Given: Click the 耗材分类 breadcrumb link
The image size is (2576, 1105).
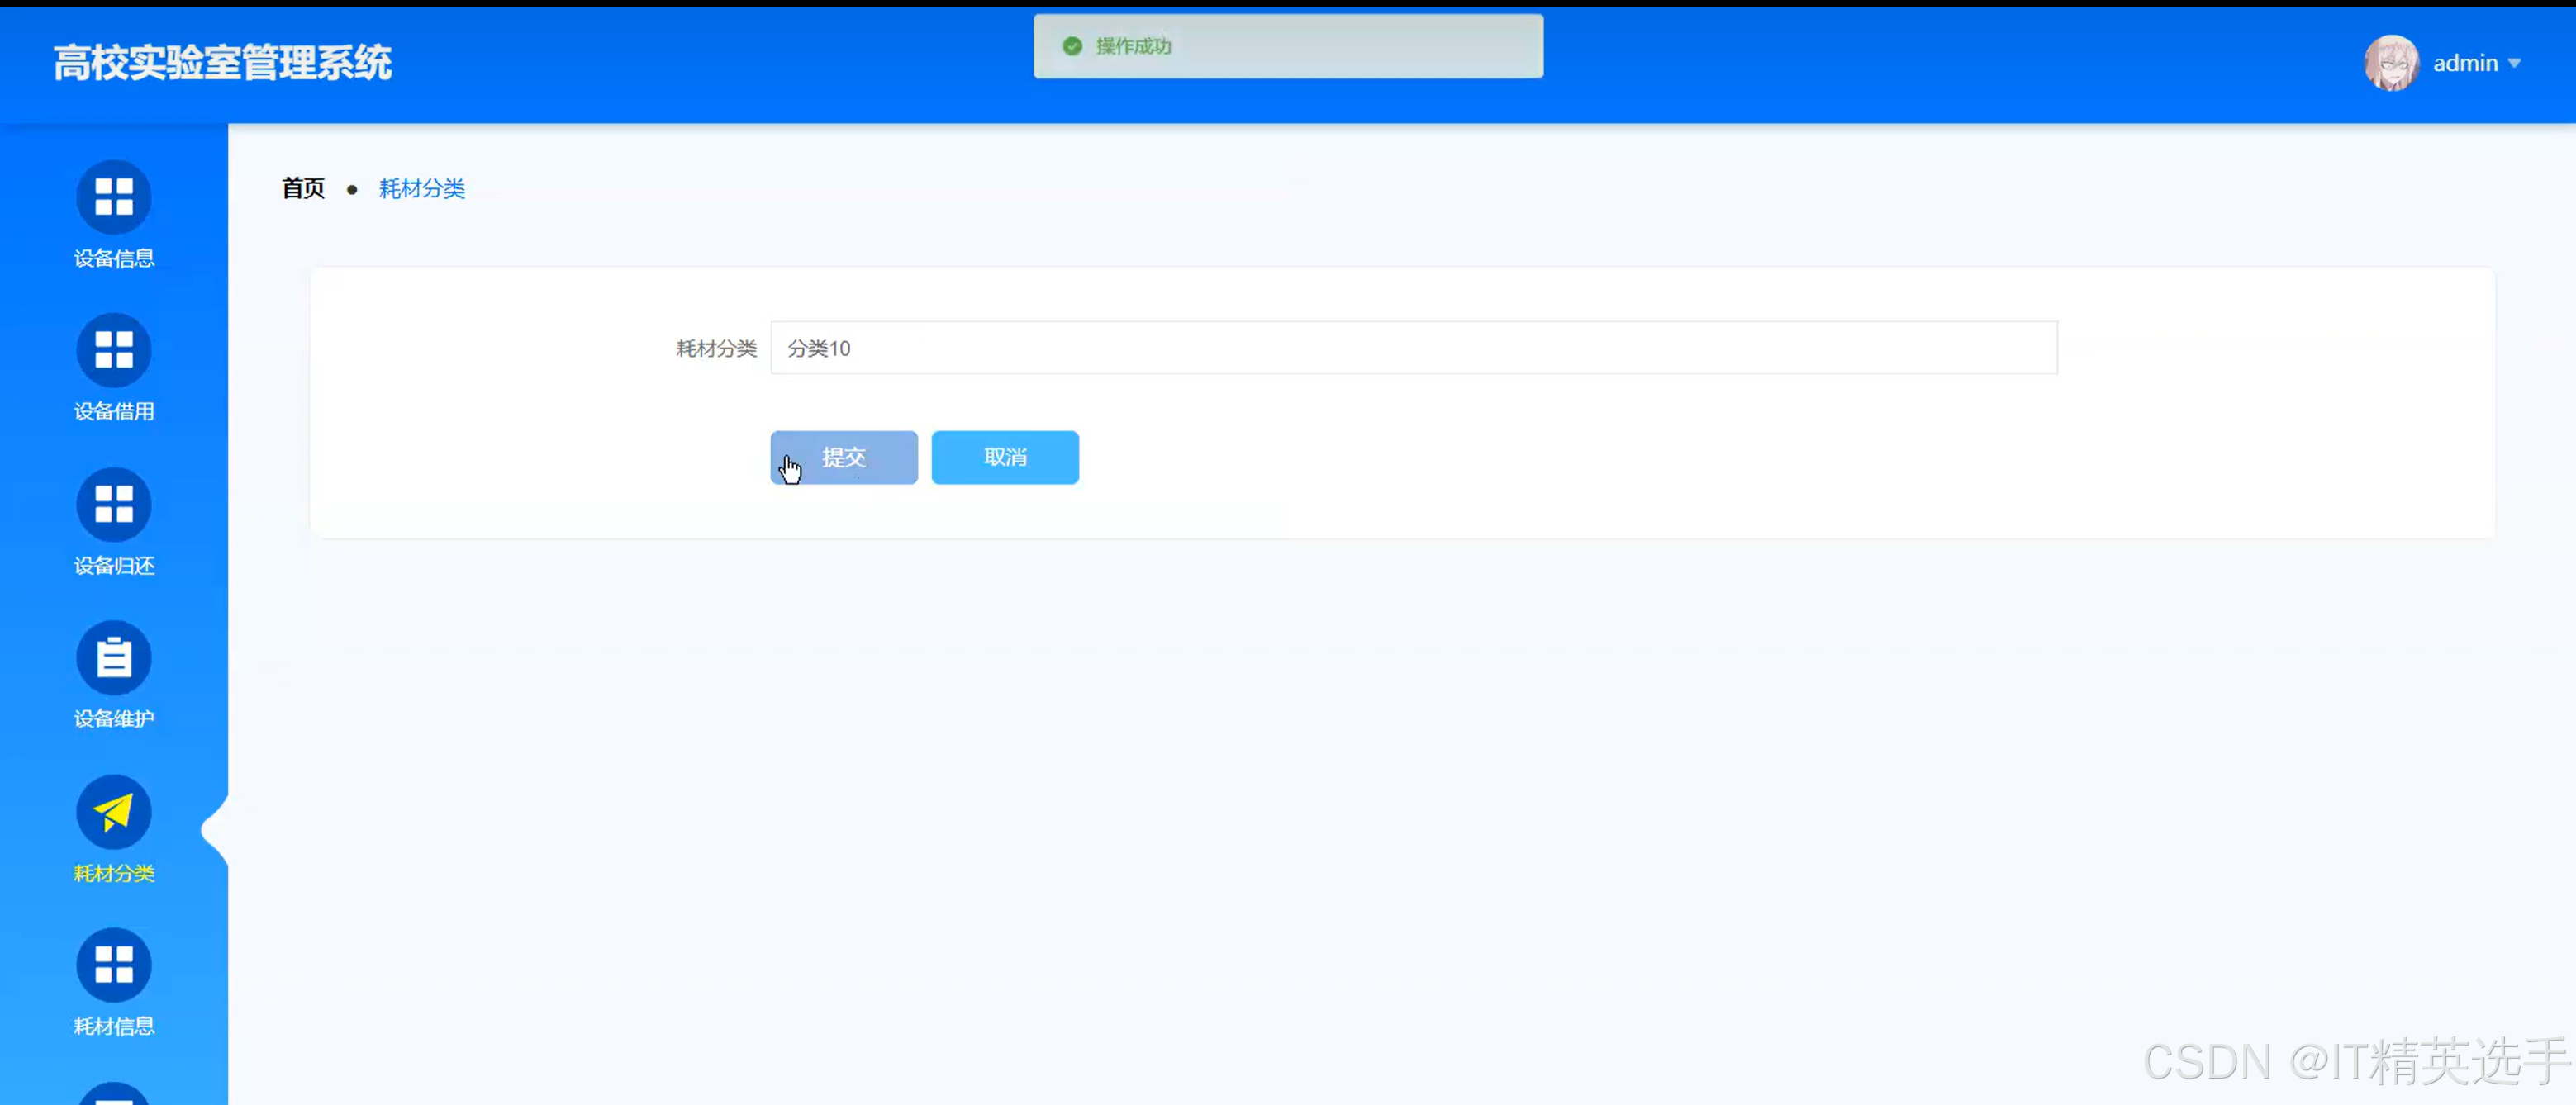Looking at the screenshot, I should 422,189.
